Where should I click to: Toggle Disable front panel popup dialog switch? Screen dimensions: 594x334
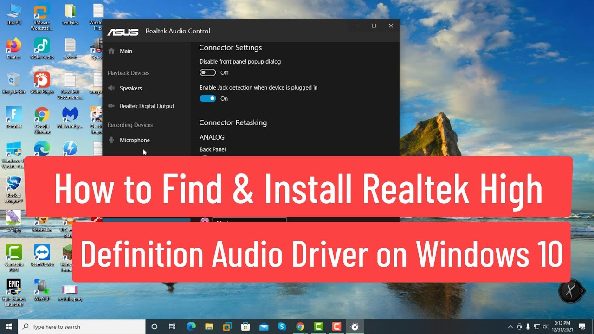coord(208,72)
